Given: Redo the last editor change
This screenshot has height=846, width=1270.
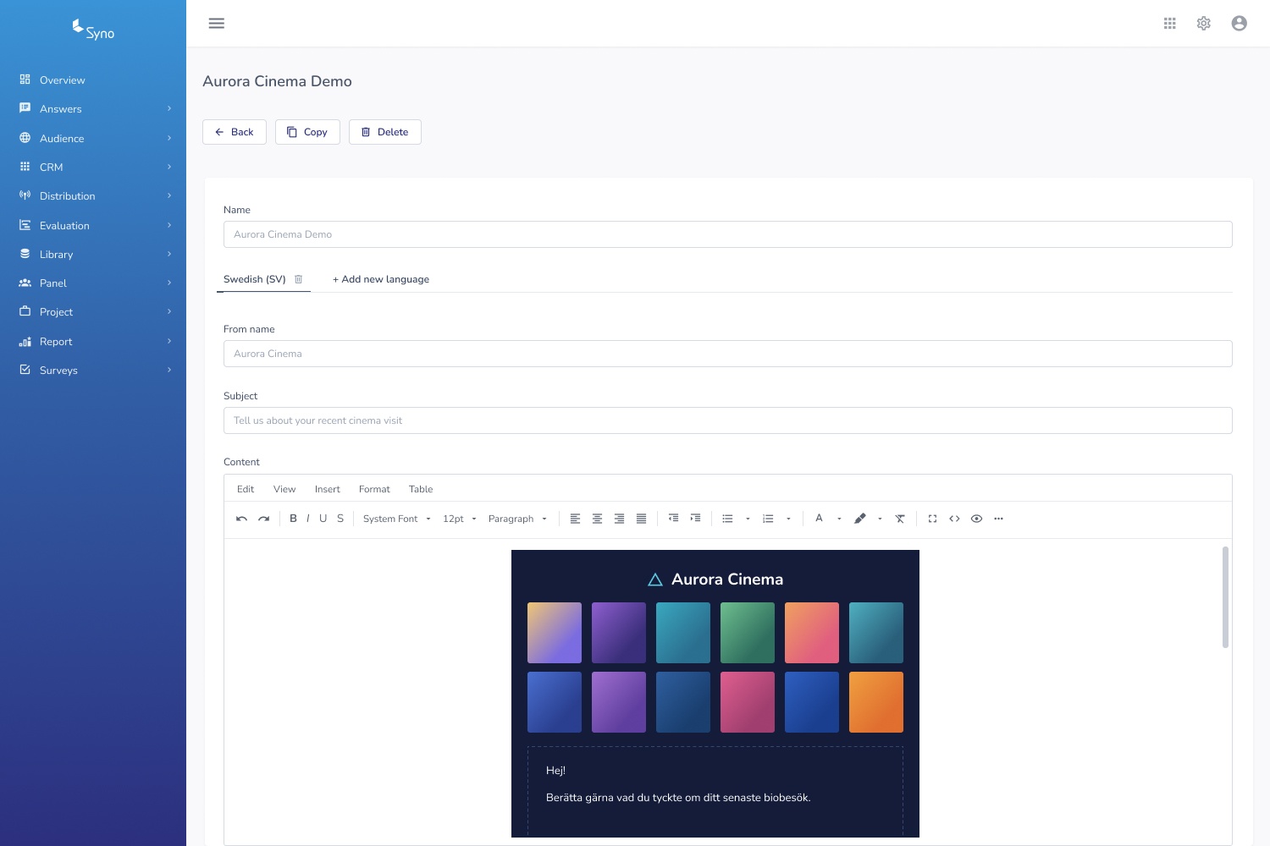Looking at the screenshot, I should click(x=263, y=519).
